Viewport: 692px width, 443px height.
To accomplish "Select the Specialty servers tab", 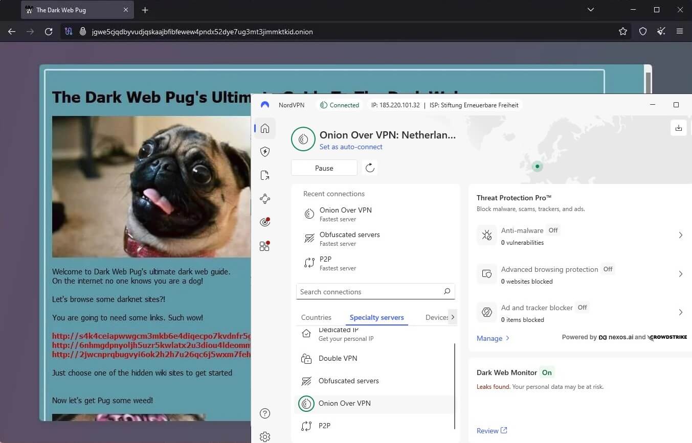I will (377, 317).
